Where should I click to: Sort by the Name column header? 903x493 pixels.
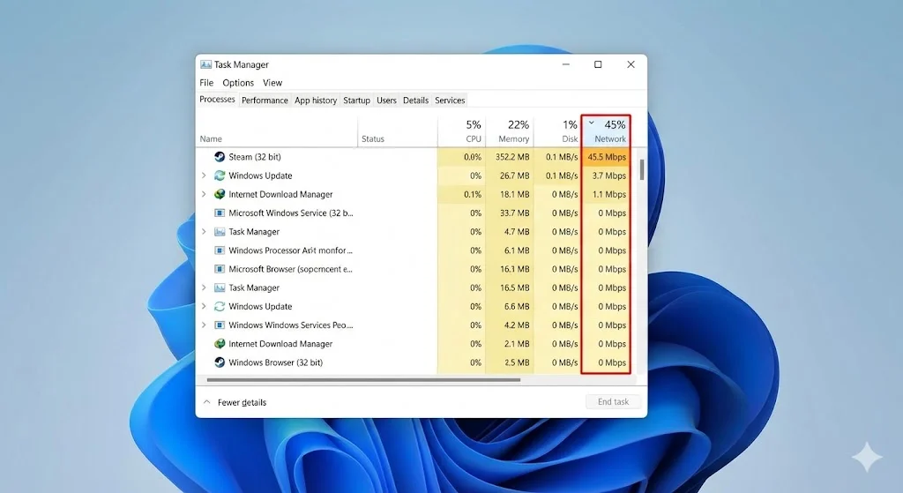tap(211, 138)
